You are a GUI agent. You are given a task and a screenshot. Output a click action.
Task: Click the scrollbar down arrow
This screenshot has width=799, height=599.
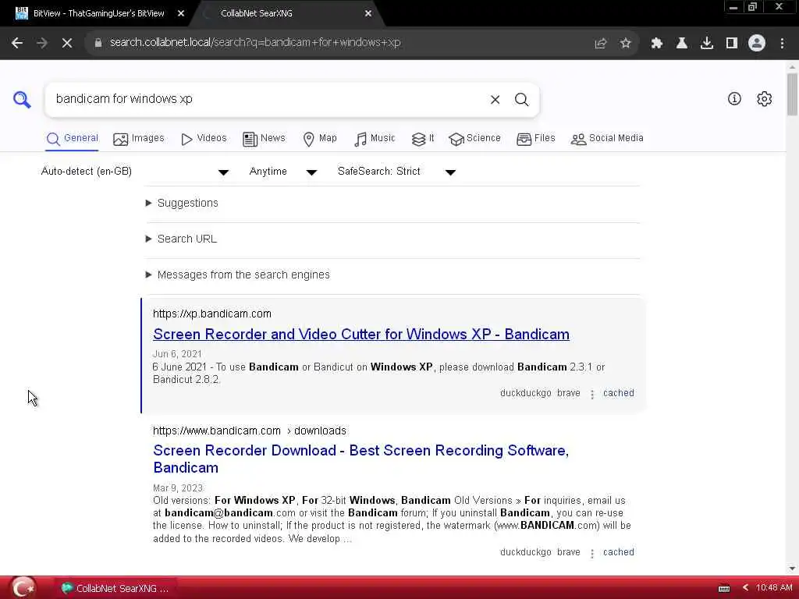click(x=792, y=569)
